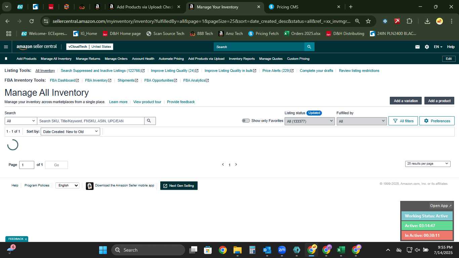This screenshot has width=459, height=258.
Task: Open inventory Preferences
Action: pos(437,121)
